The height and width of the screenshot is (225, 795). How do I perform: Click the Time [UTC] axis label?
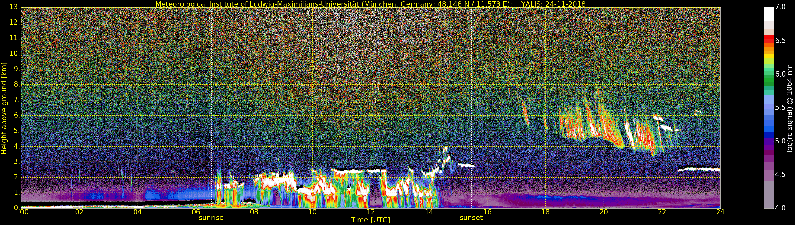pos(370,220)
